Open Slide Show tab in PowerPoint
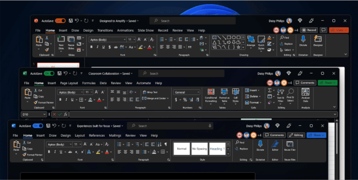Image resolution: width=358 pixels, height=180 pixels. [x=146, y=30]
